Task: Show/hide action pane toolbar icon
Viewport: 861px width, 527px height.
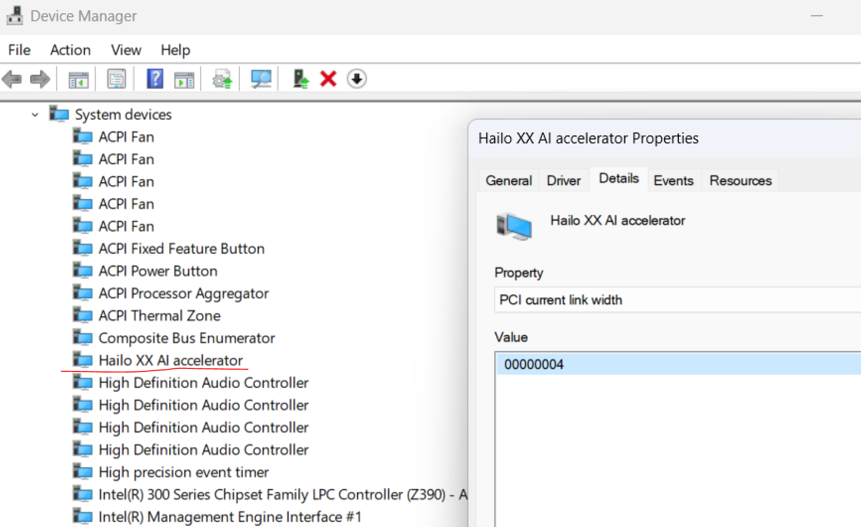Action: click(184, 79)
